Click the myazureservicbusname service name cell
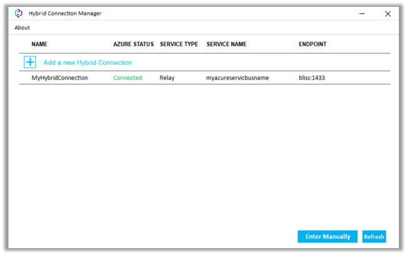407x255 pixels. (237, 78)
